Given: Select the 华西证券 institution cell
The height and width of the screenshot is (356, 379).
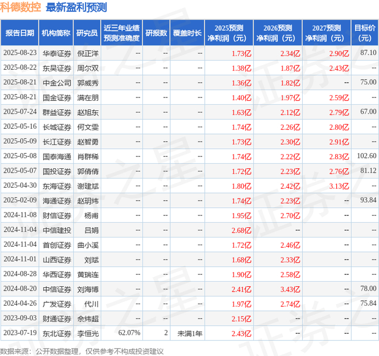Looking at the screenshot, I should pyautogui.click(x=57, y=275).
